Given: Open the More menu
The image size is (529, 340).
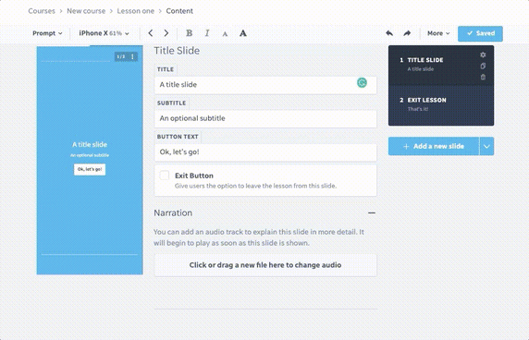Looking at the screenshot, I should point(438,33).
